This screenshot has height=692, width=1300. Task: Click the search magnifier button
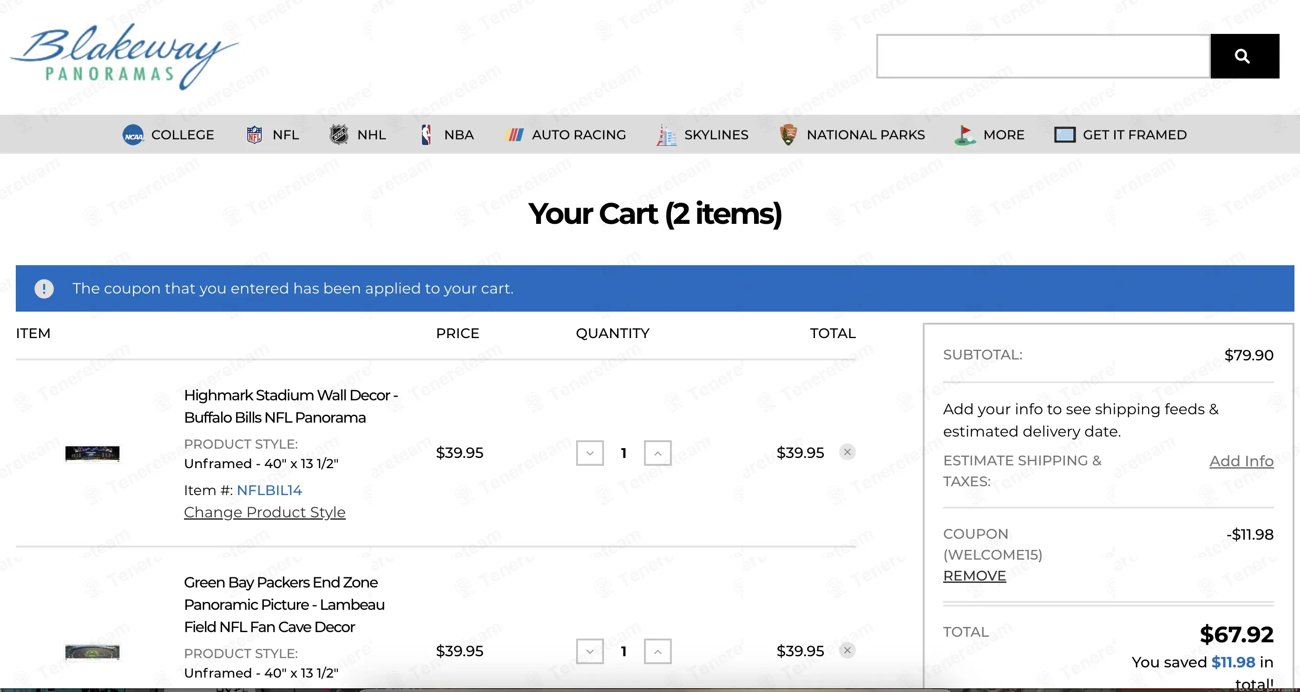click(x=1245, y=56)
